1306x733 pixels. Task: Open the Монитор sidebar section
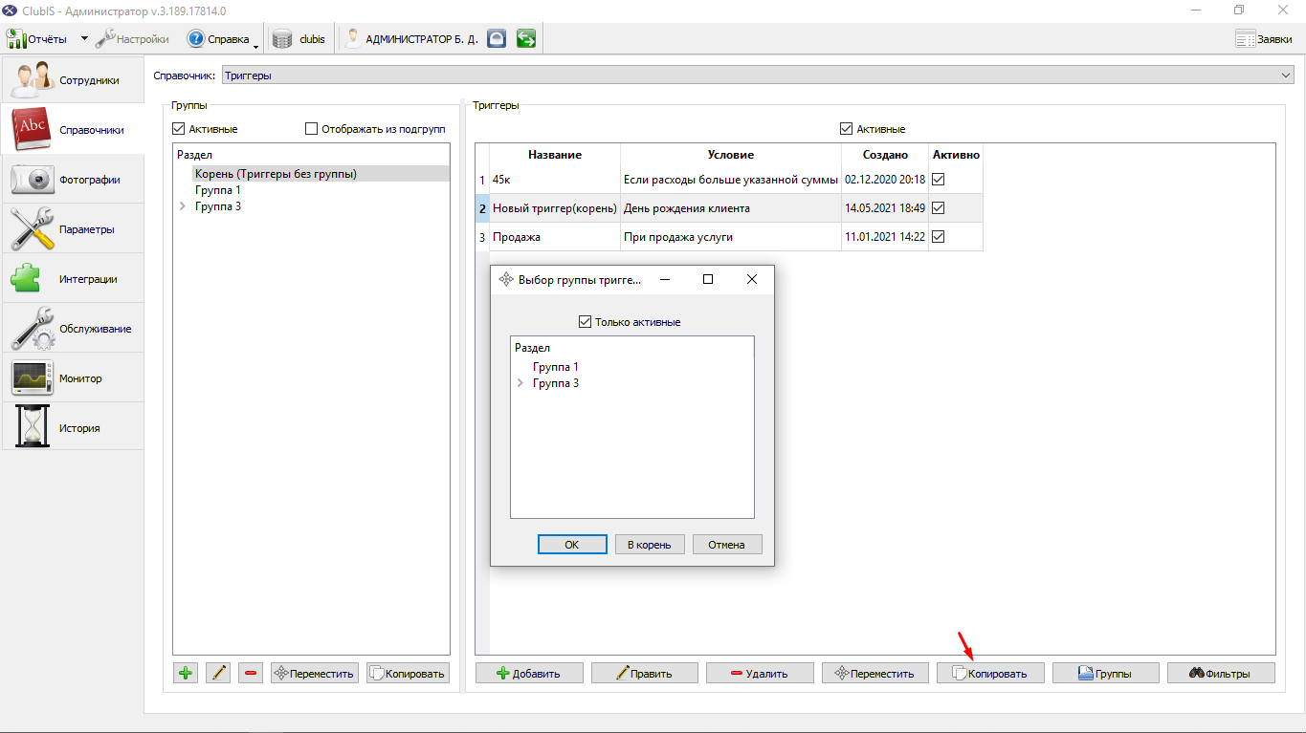pos(73,377)
